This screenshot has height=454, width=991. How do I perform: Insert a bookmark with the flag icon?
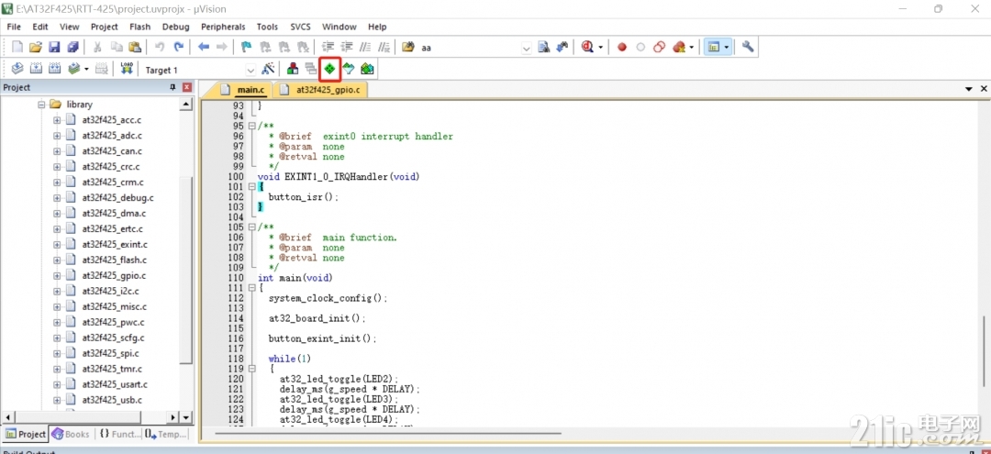point(247,47)
